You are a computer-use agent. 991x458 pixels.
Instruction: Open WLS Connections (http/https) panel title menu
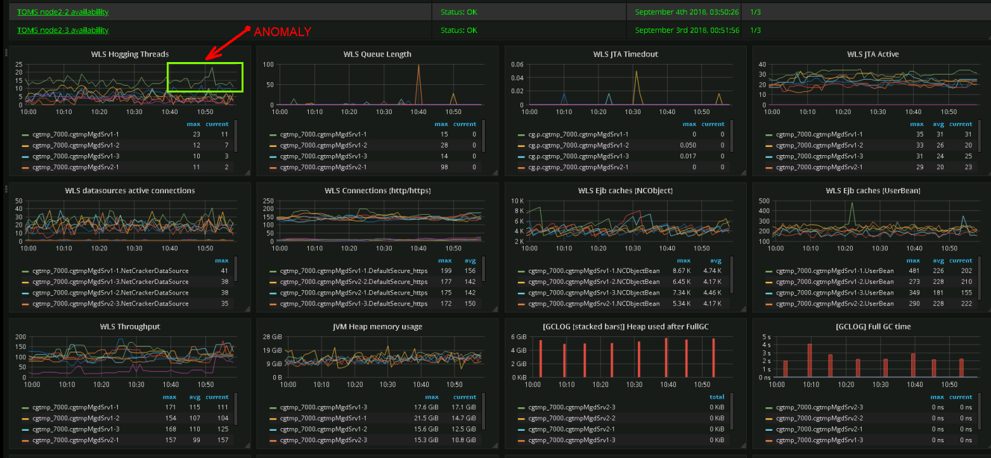pyautogui.click(x=377, y=190)
